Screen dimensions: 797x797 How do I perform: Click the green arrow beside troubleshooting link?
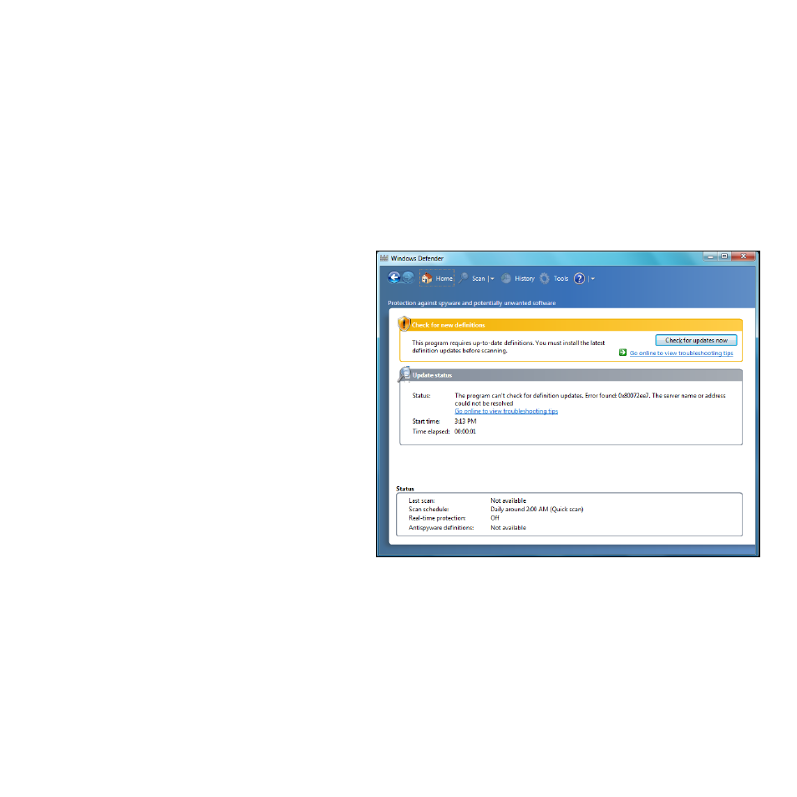pyautogui.click(x=622, y=353)
